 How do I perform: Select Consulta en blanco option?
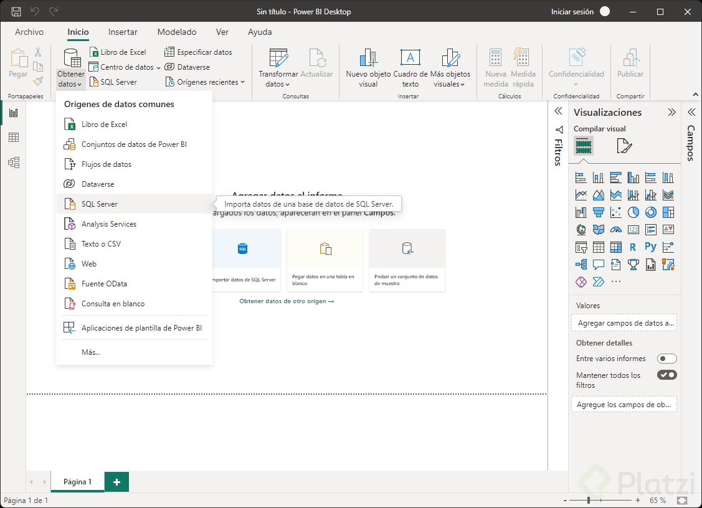pos(134,303)
